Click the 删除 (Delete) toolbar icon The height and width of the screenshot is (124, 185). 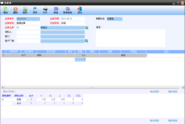pos(15,10)
